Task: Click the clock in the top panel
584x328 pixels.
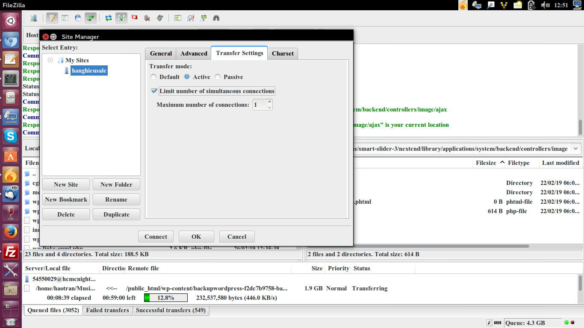Action: click(x=560, y=5)
